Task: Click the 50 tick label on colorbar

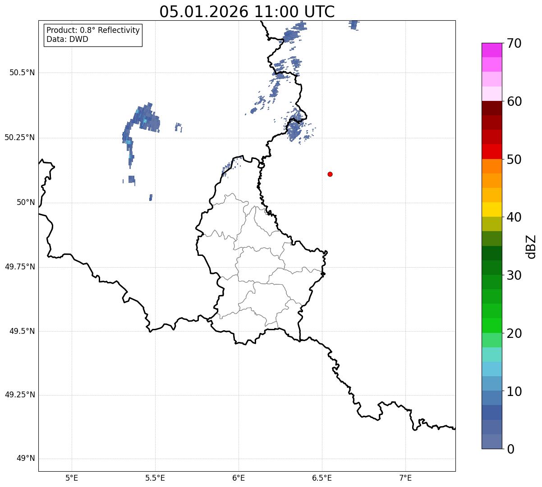Action: pos(514,159)
